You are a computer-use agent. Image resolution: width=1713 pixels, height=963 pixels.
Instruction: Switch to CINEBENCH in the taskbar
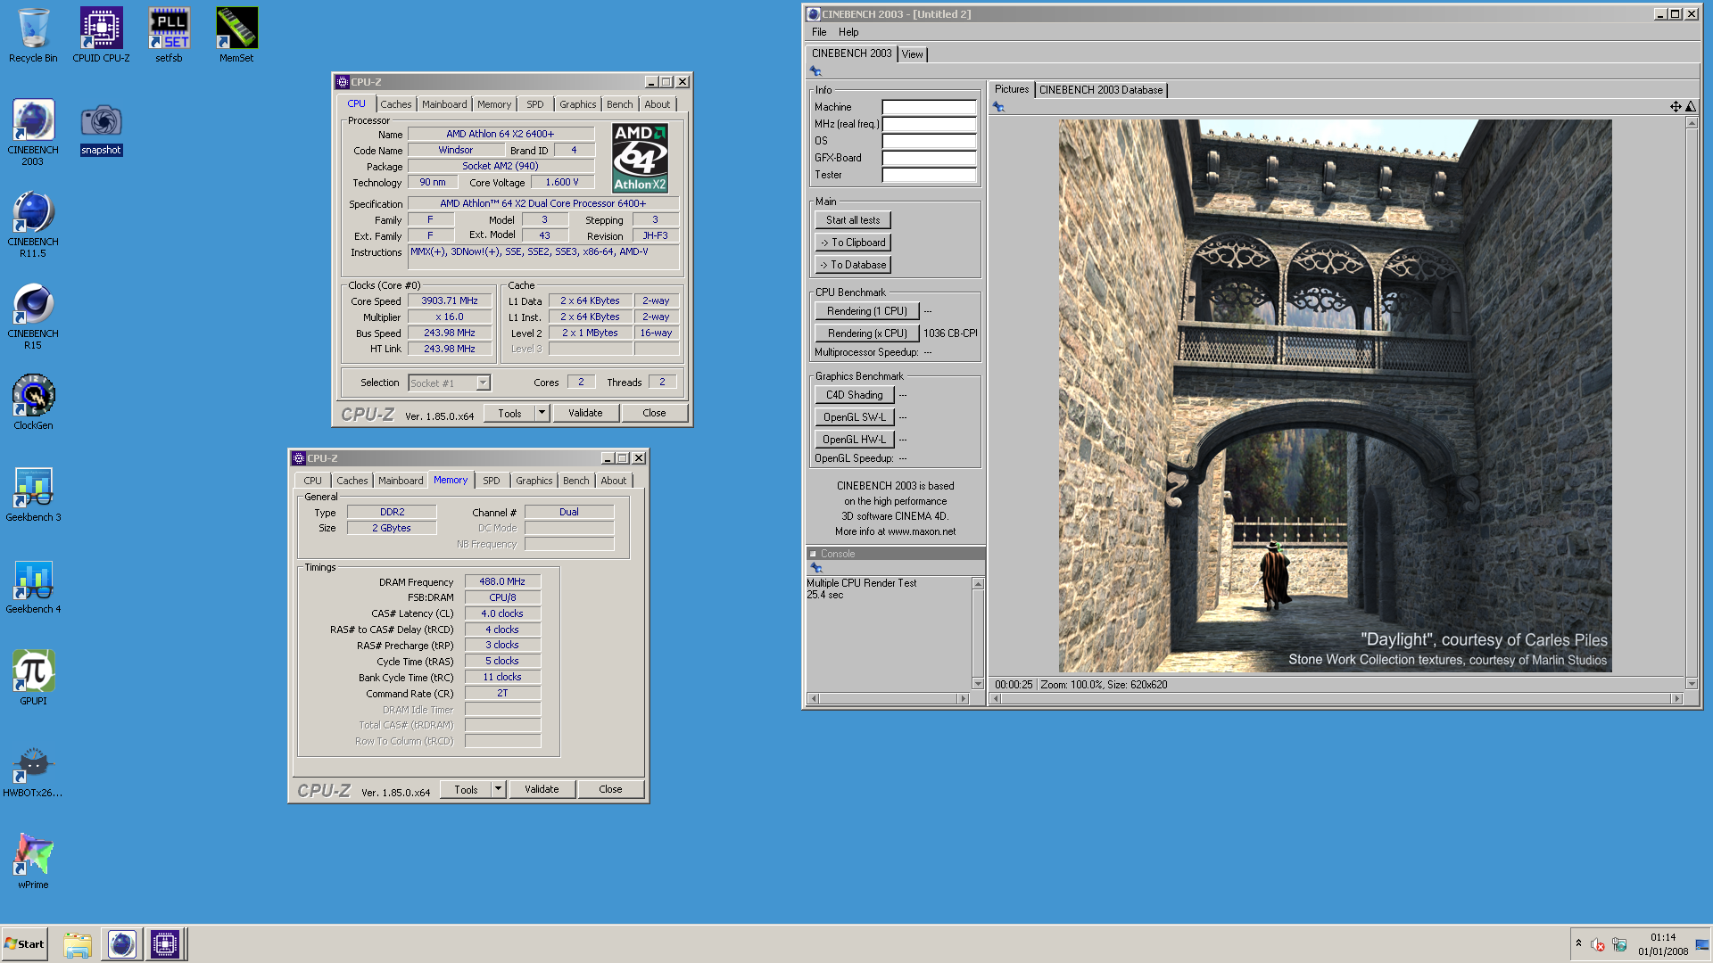121,944
